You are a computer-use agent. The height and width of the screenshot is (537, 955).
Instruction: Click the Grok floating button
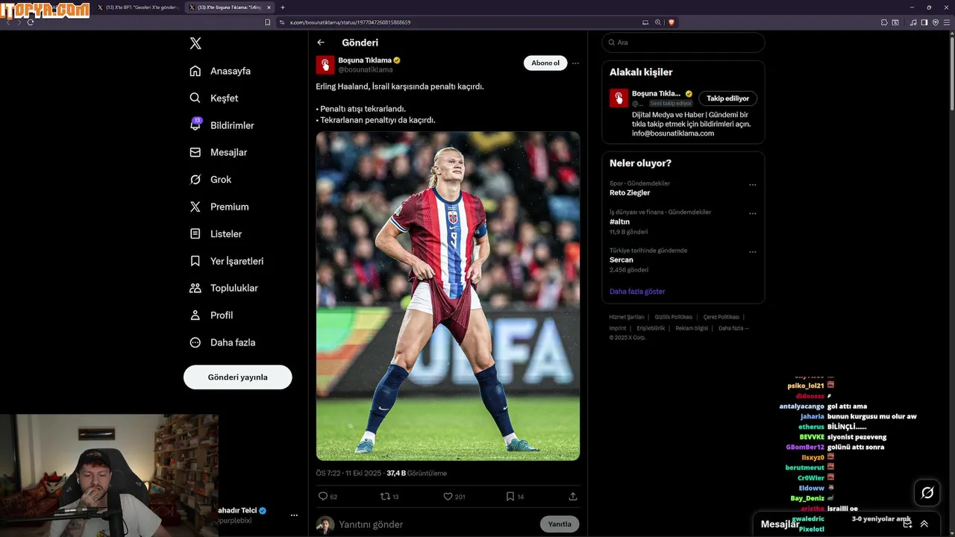(x=927, y=493)
